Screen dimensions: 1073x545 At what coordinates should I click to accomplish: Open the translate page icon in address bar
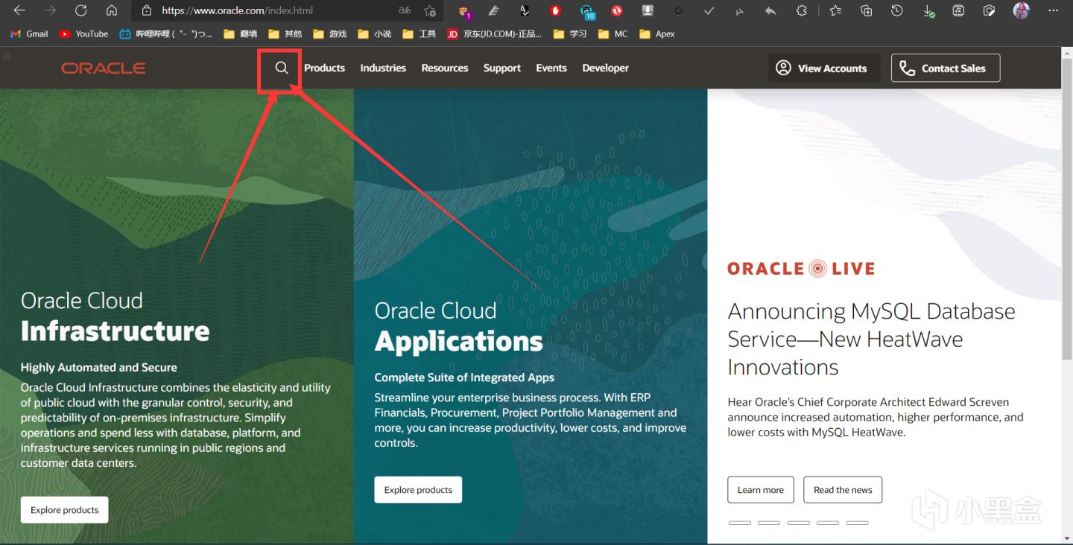[x=405, y=10]
